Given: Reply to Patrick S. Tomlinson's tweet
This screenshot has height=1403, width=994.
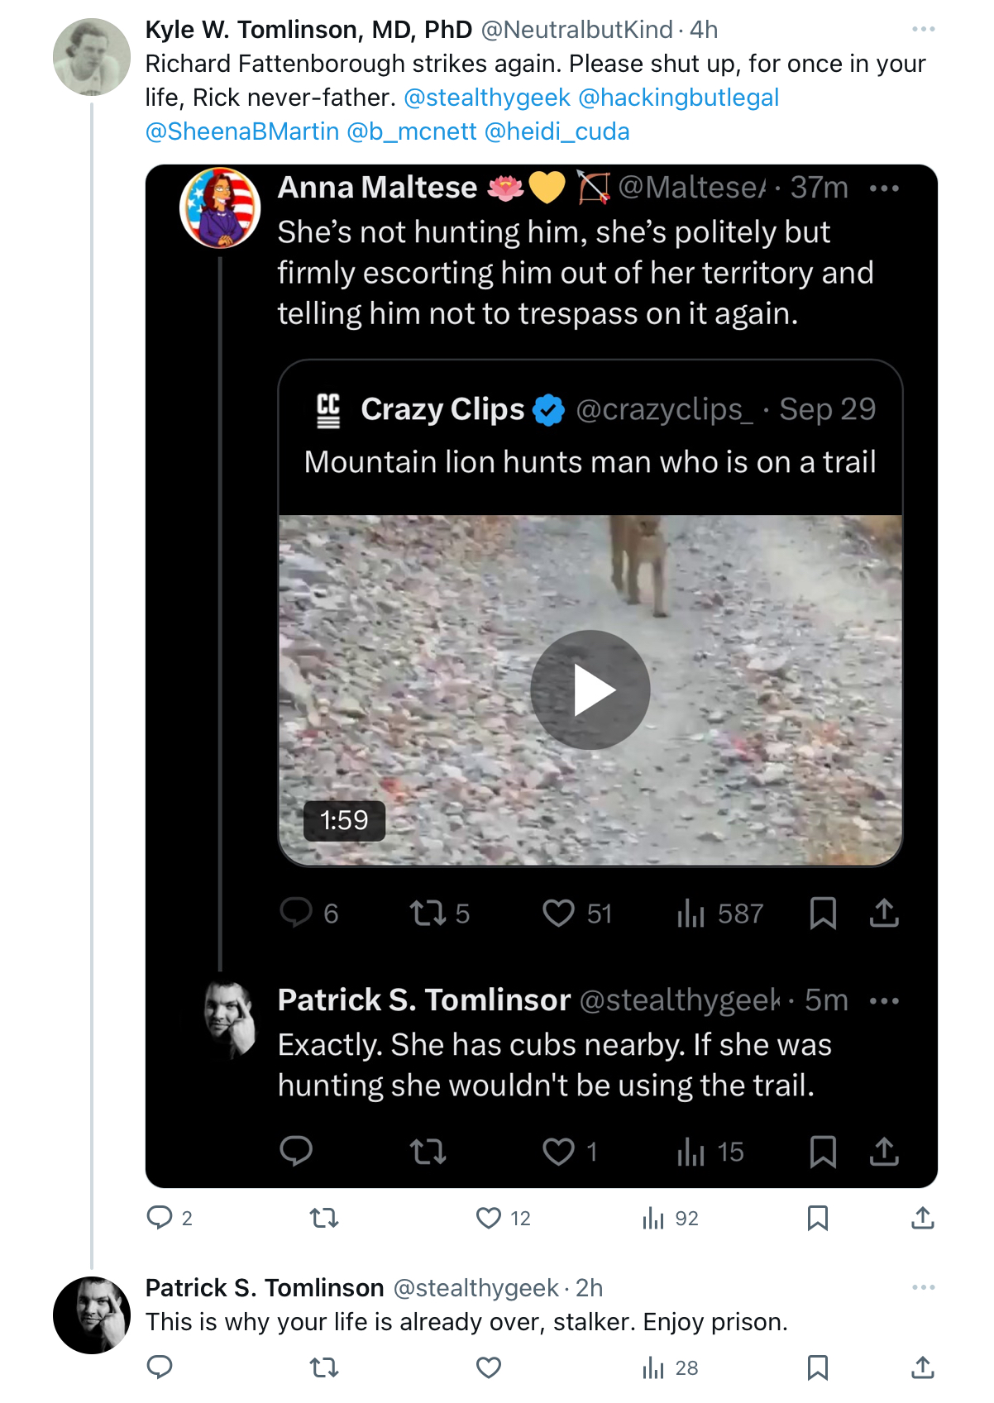Looking at the screenshot, I should point(160,1367).
